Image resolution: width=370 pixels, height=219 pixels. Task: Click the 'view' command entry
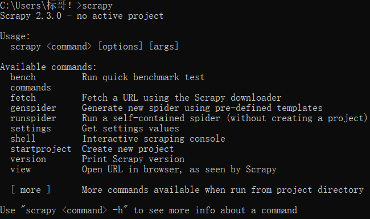[x=20, y=170]
